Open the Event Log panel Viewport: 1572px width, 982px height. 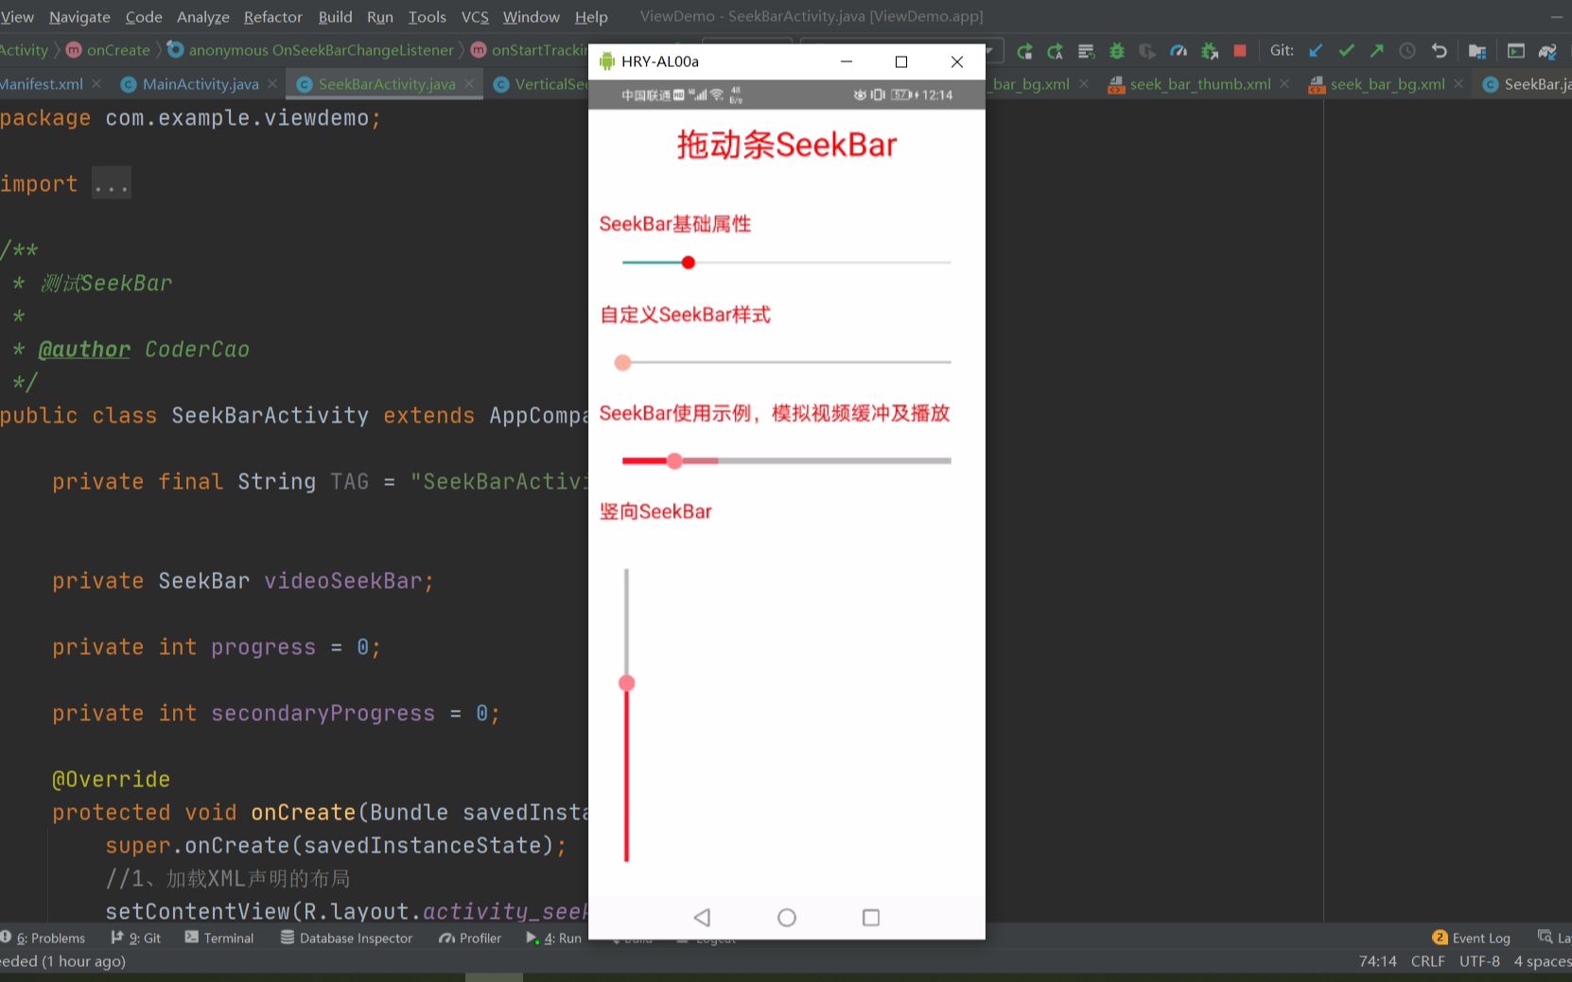click(1472, 938)
